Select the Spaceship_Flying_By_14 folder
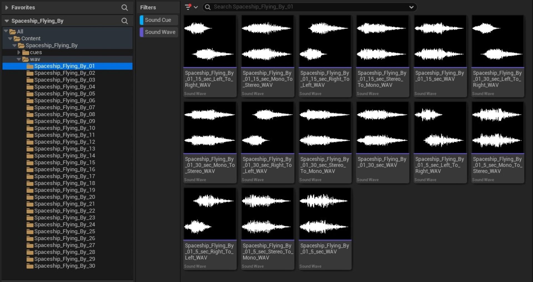 67,156
